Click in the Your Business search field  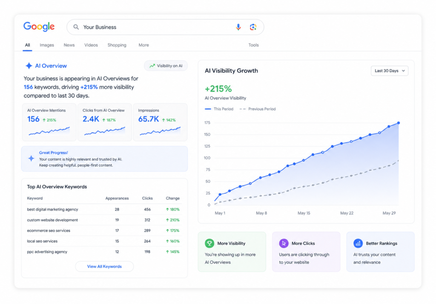[x=165, y=27]
